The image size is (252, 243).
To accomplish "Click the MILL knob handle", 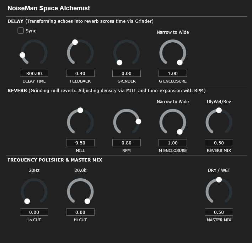I will click(x=80, y=110).
